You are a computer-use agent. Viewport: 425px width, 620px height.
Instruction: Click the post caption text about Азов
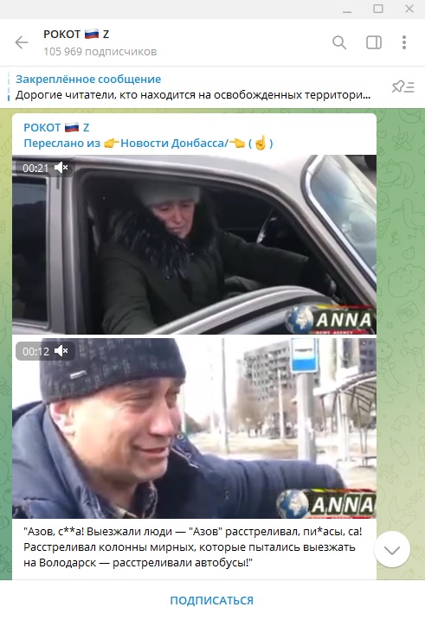point(193,546)
